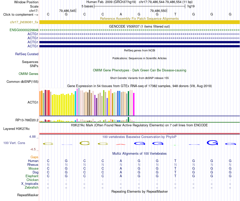240x201 pixels.
Task: Click Short Genetic Variants from dbSNP title
Action: [139, 78]
